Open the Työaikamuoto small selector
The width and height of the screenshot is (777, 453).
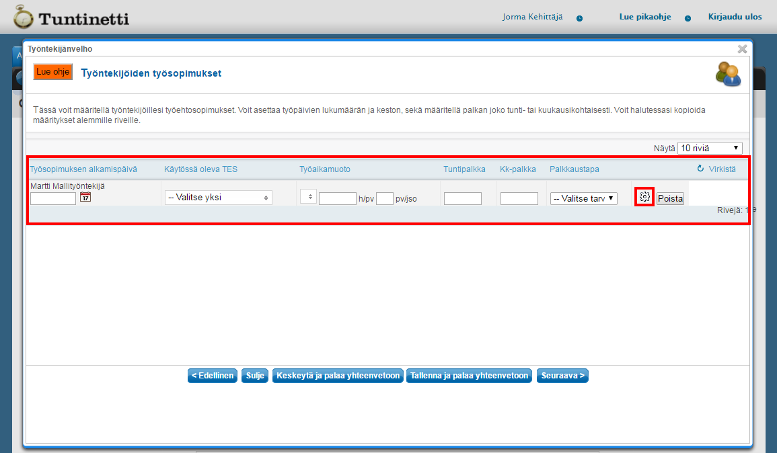coord(308,196)
